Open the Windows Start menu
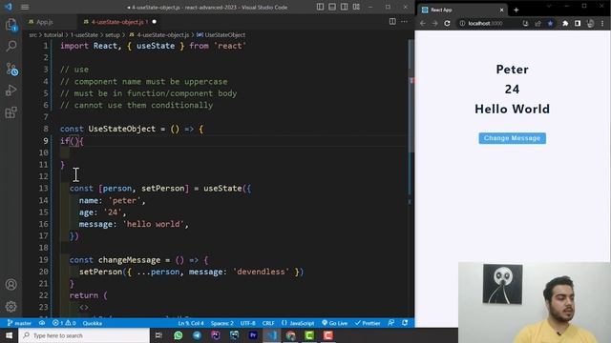This screenshot has width=611, height=343. [x=9, y=335]
